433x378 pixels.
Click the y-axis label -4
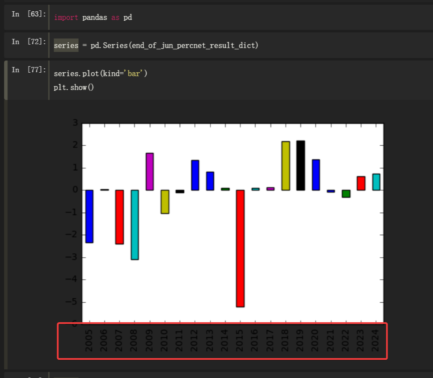coord(72,279)
